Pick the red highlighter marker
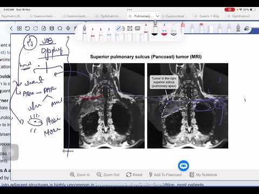The height and width of the screenshot is (194, 259). [183, 28]
